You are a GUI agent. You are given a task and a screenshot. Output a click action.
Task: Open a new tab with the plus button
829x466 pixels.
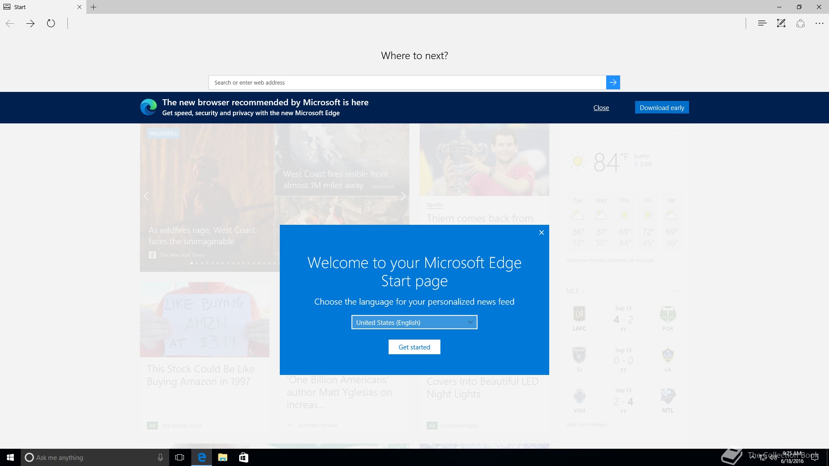tap(94, 7)
